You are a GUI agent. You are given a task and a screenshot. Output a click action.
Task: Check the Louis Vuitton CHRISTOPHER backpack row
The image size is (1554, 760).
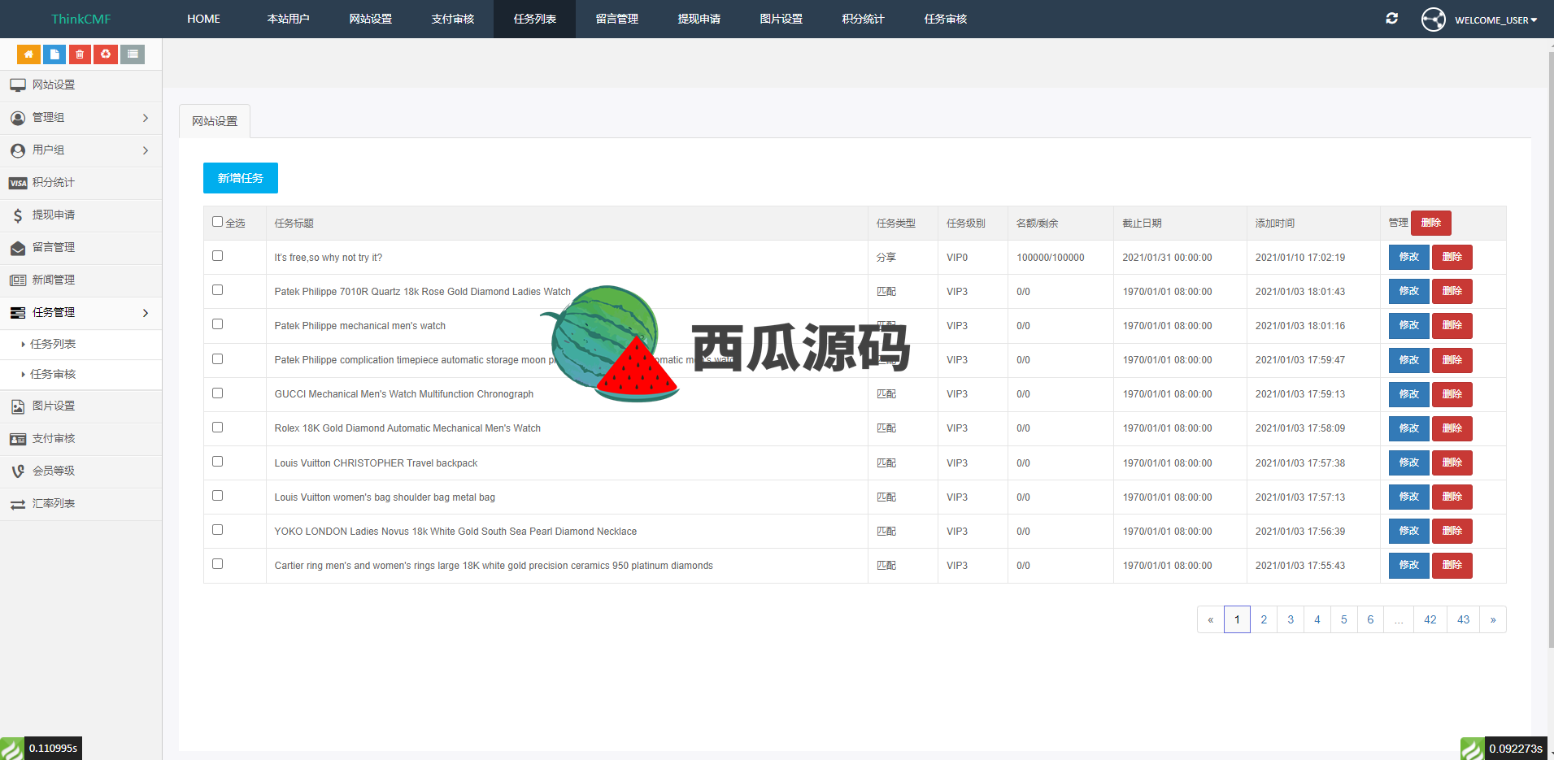click(217, 461)
